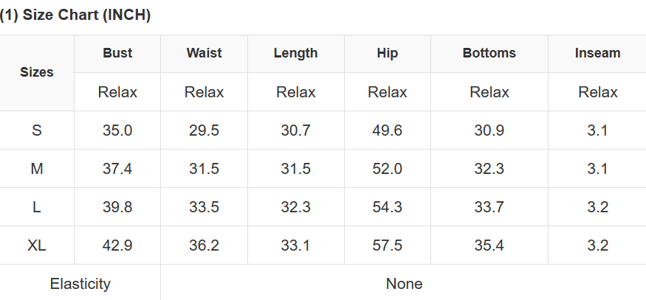This screenshot has height=300, width=646.
Task: Click the M size row label
Action: (x=37, y=169)
